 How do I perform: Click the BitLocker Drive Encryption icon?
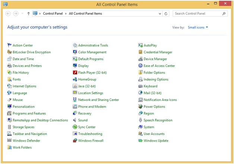9,52
